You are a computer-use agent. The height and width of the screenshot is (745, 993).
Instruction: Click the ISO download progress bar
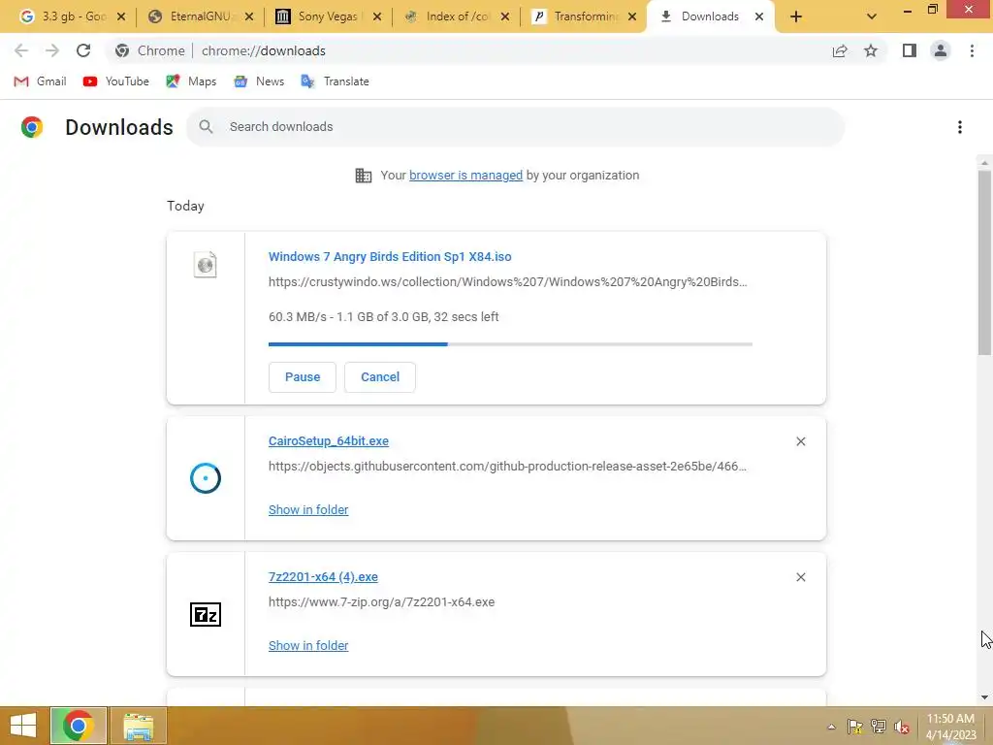(510, 344)
